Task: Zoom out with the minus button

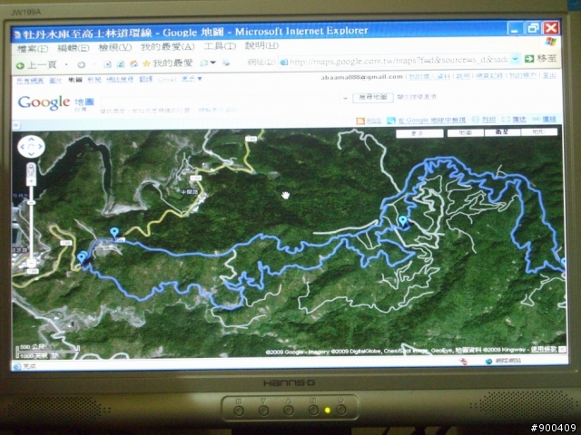Action: (x=32, y=263)
